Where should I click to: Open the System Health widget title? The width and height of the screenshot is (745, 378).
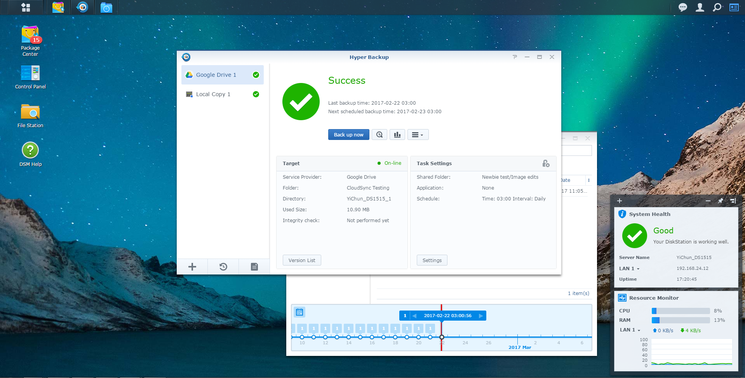[x=649, y=214]
